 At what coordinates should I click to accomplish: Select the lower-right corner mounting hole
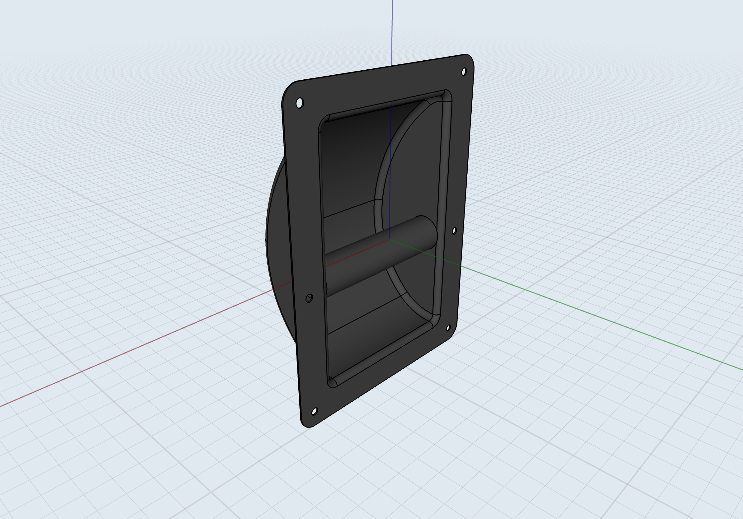[x=448, y=328]
